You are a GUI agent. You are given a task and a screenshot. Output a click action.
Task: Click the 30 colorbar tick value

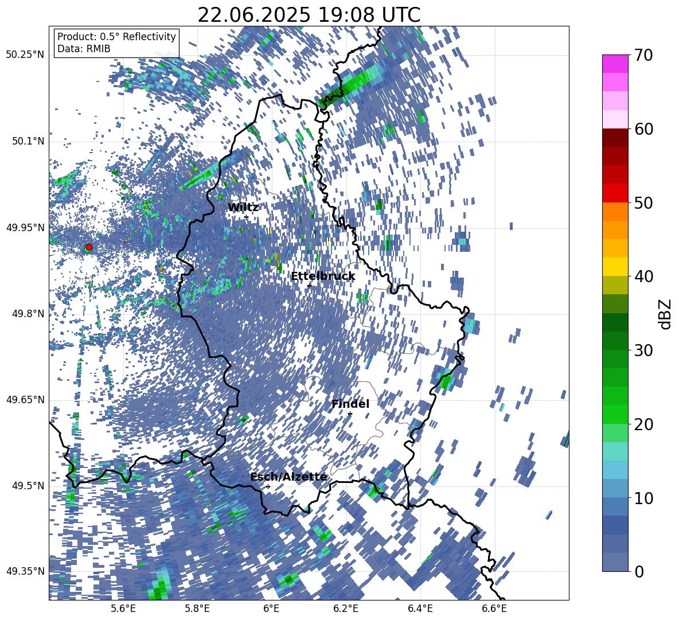pyautogui.click(x=644, y=350)
